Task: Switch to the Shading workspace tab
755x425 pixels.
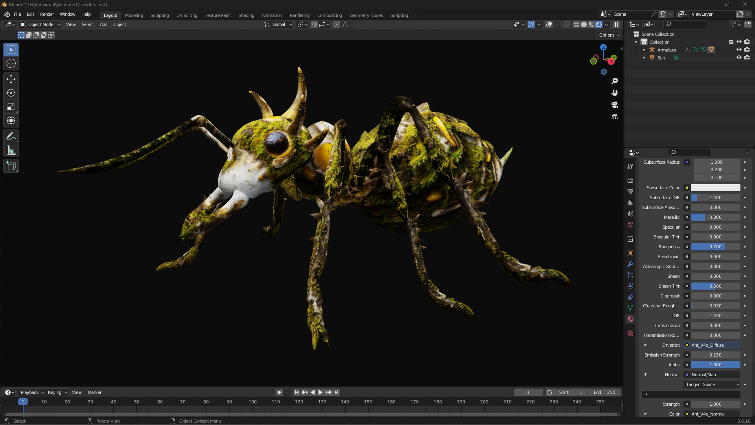Action: 246,15
